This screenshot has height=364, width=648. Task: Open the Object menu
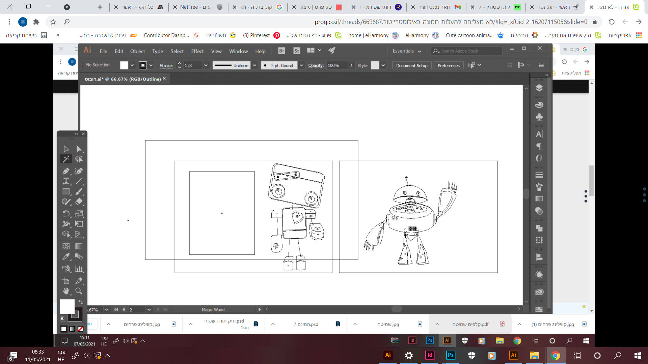click(x=137, y=51)
